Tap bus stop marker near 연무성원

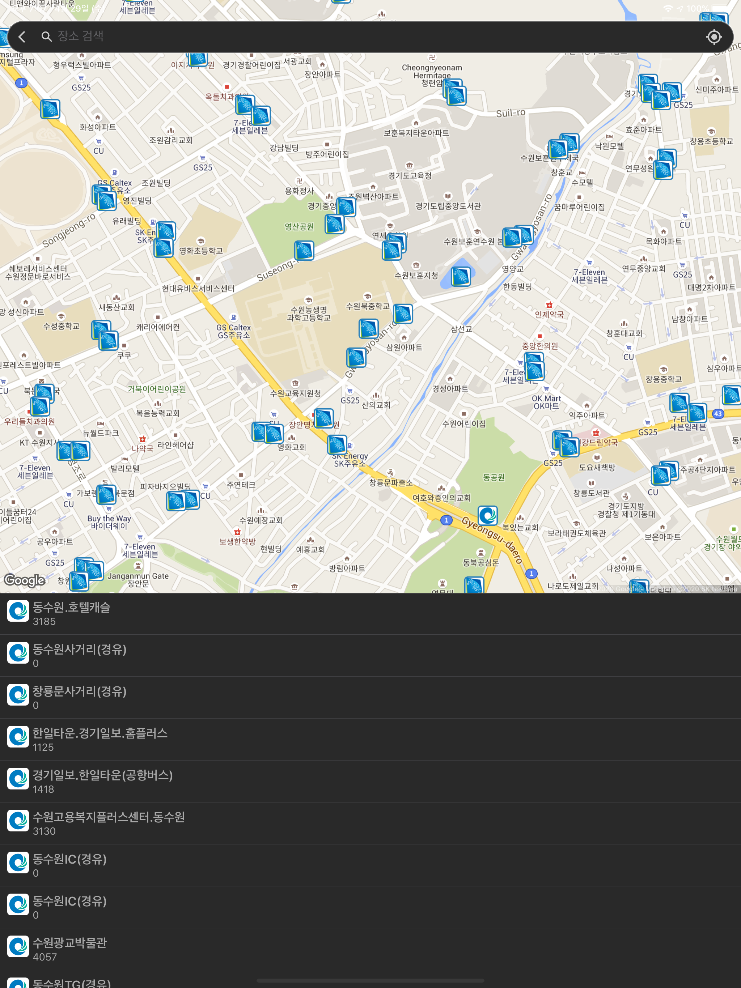click(663, 170)
